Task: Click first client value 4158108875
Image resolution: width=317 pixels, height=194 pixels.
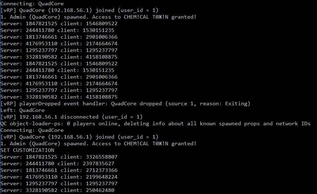Action: (x=101, y=57)
